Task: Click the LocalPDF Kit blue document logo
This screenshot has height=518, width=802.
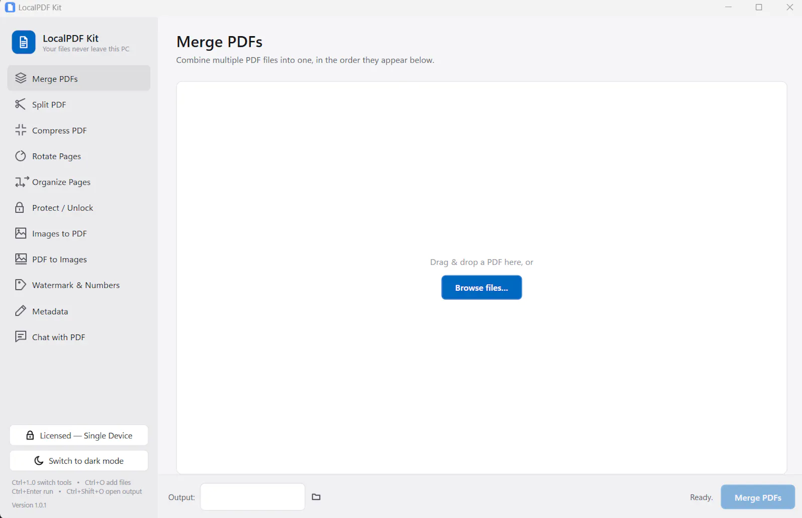Action: click(24, 42)
